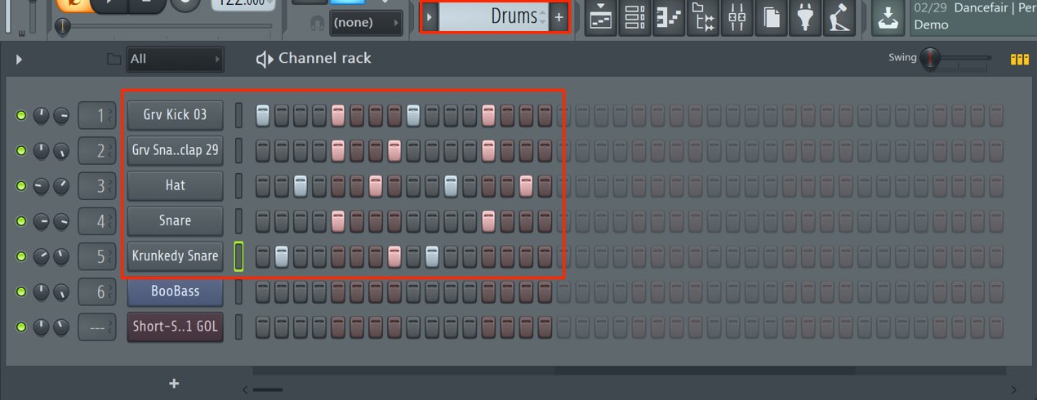The width and height of the screenshot is (1037, 400).
Task: Click the Channel rack speaker icon
Action: point(264,59)
